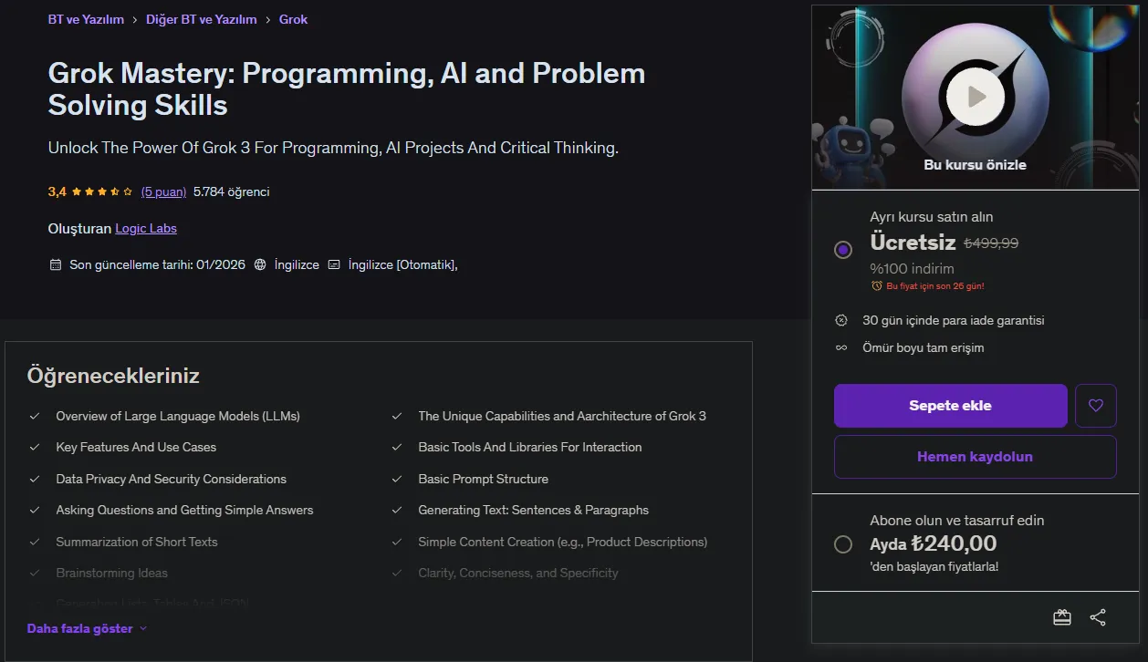Click the globe icon beside İngilizce
This screenshot has height=662, width=1148.
coord(260,265)
